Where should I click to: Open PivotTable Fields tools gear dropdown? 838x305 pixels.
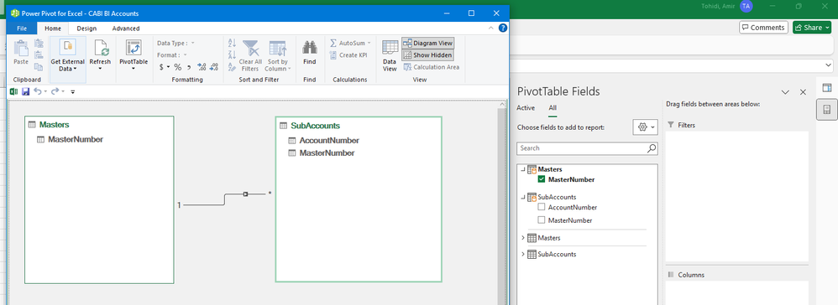(x=645, y=127)
